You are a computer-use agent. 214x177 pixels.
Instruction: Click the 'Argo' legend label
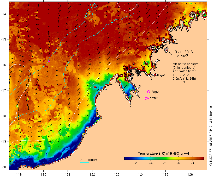tap(155, 92)
